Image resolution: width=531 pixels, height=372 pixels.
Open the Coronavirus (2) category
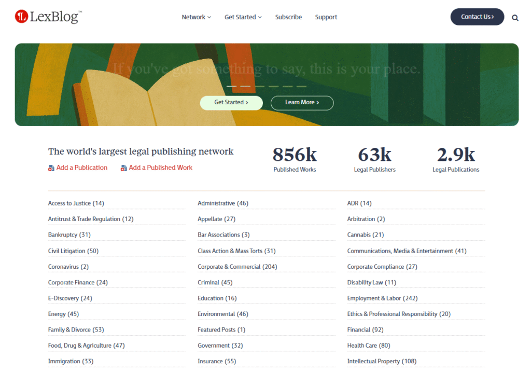68,267
